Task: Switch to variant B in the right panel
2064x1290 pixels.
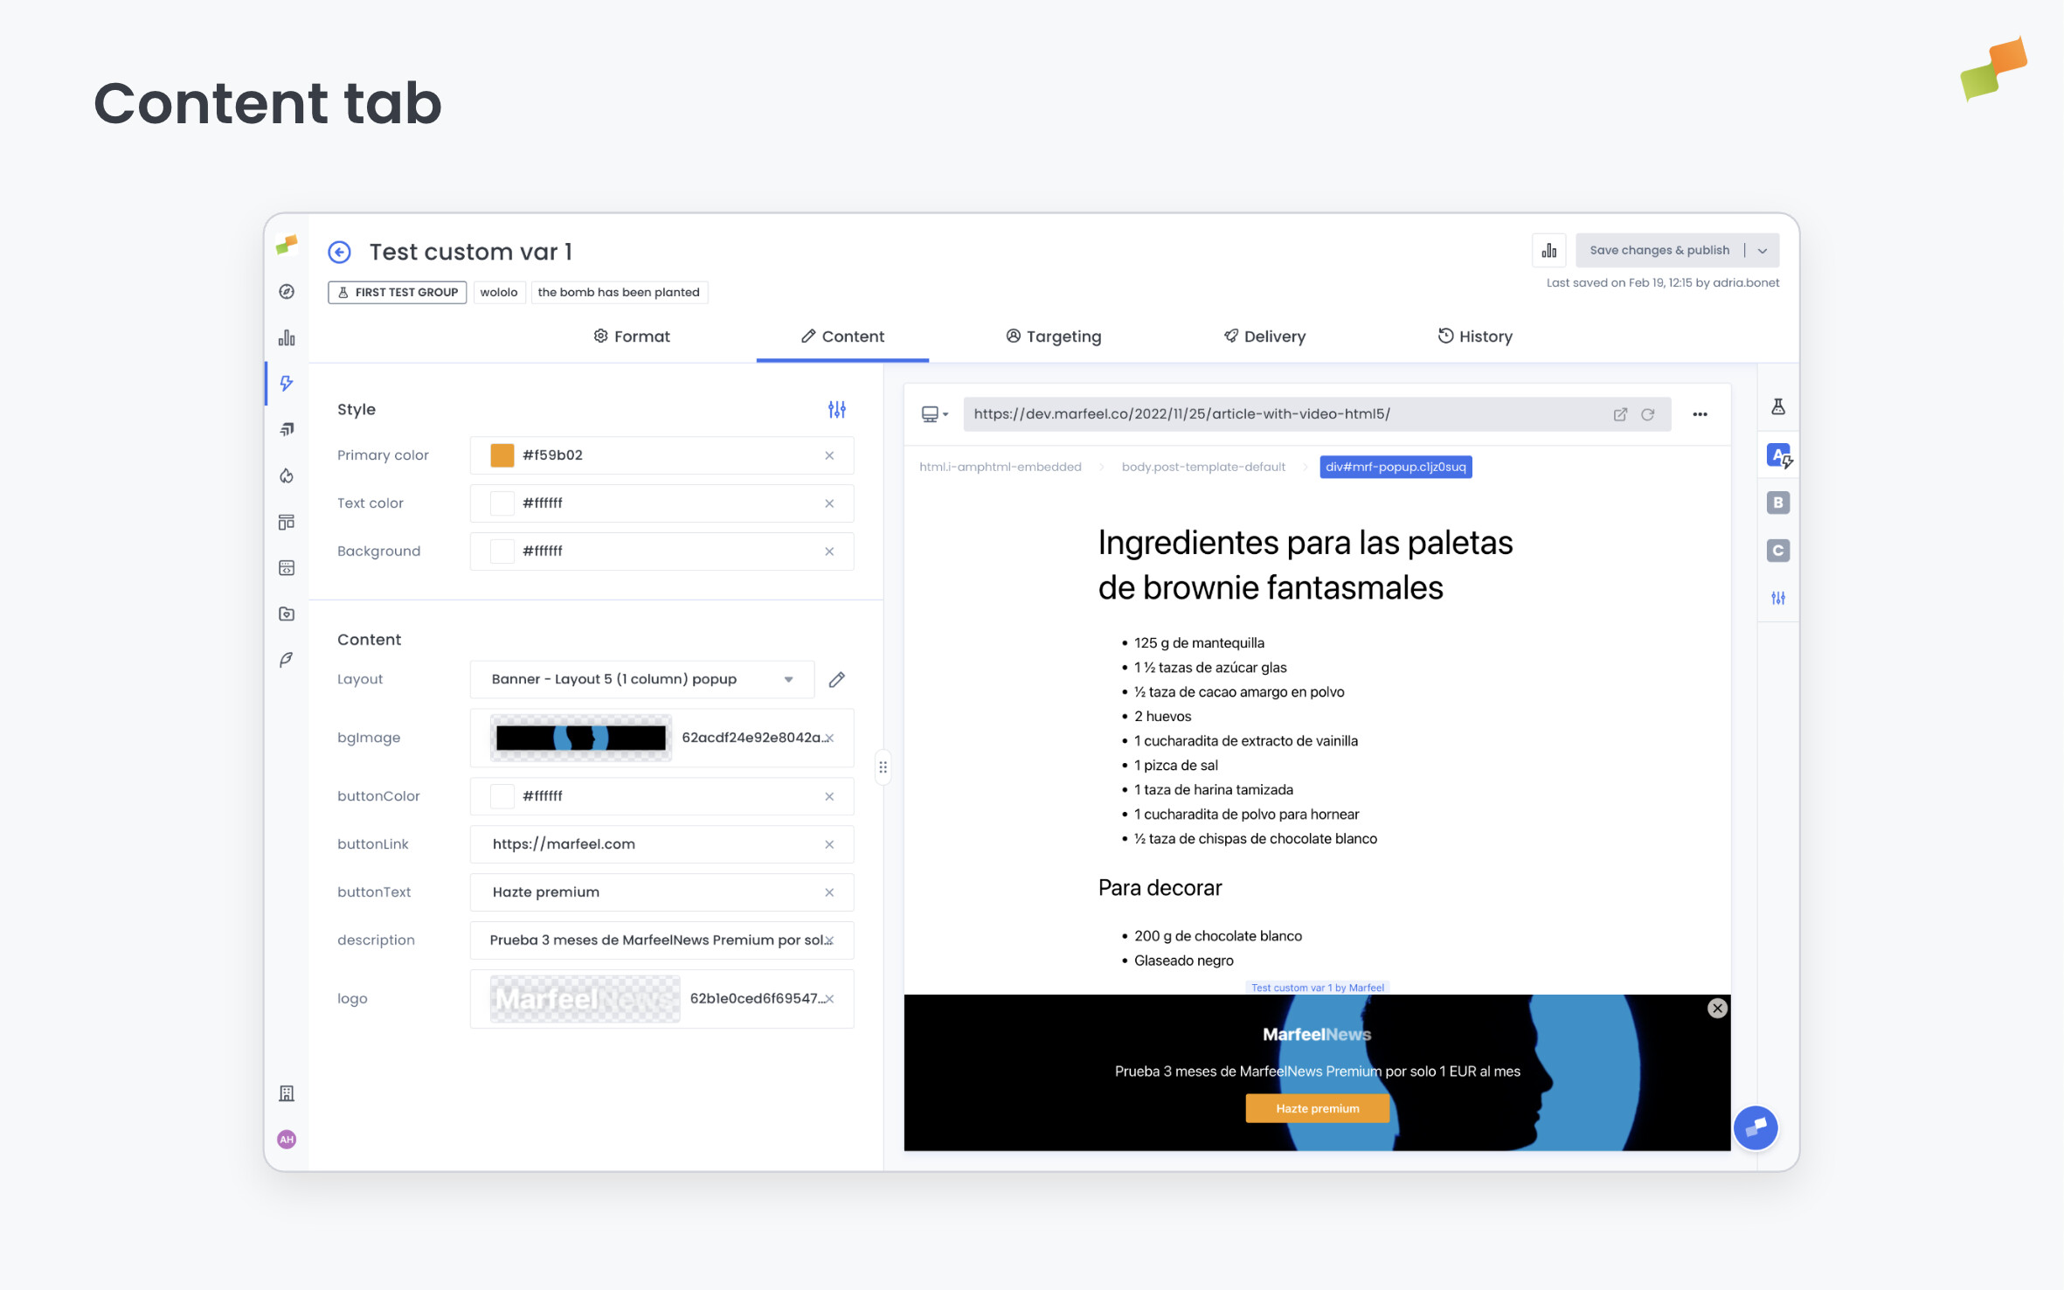Action: tap(1778, 503)
